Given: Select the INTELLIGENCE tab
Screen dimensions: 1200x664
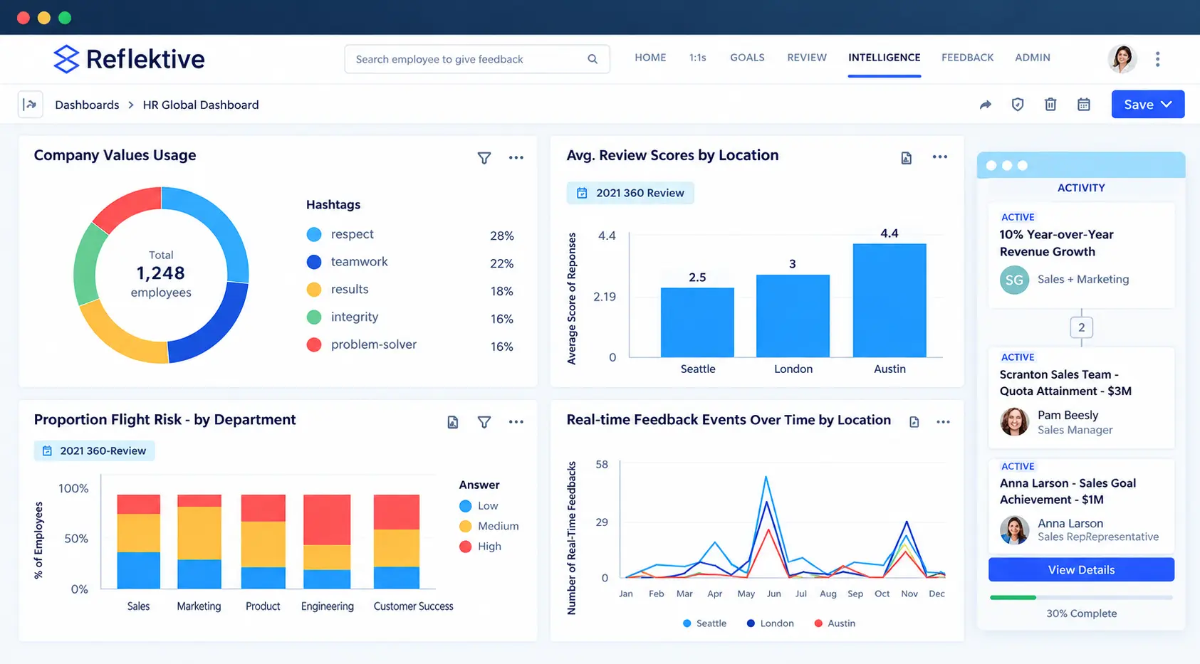Looking at the screenshot, I should pyautogui.click(x=885, y=58).
